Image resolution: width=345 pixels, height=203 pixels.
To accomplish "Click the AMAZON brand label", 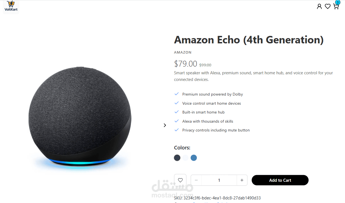I will (183, 52).
